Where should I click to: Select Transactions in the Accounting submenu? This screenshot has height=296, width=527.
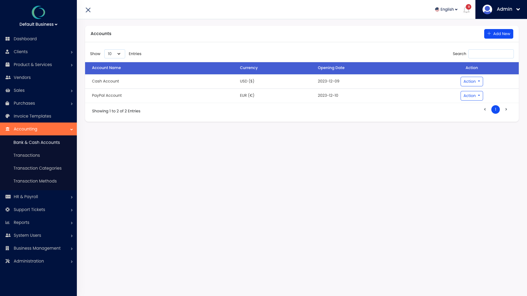click(27, 155)
